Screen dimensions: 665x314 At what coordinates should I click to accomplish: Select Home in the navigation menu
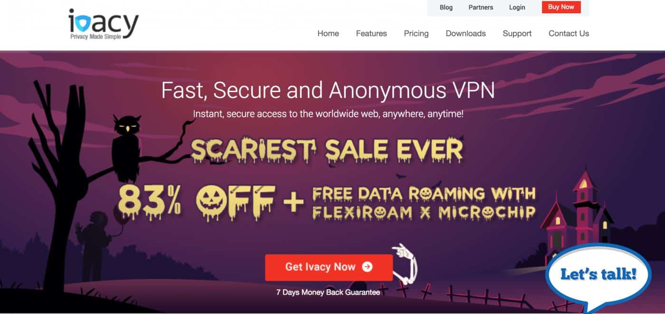coord(328,33)
